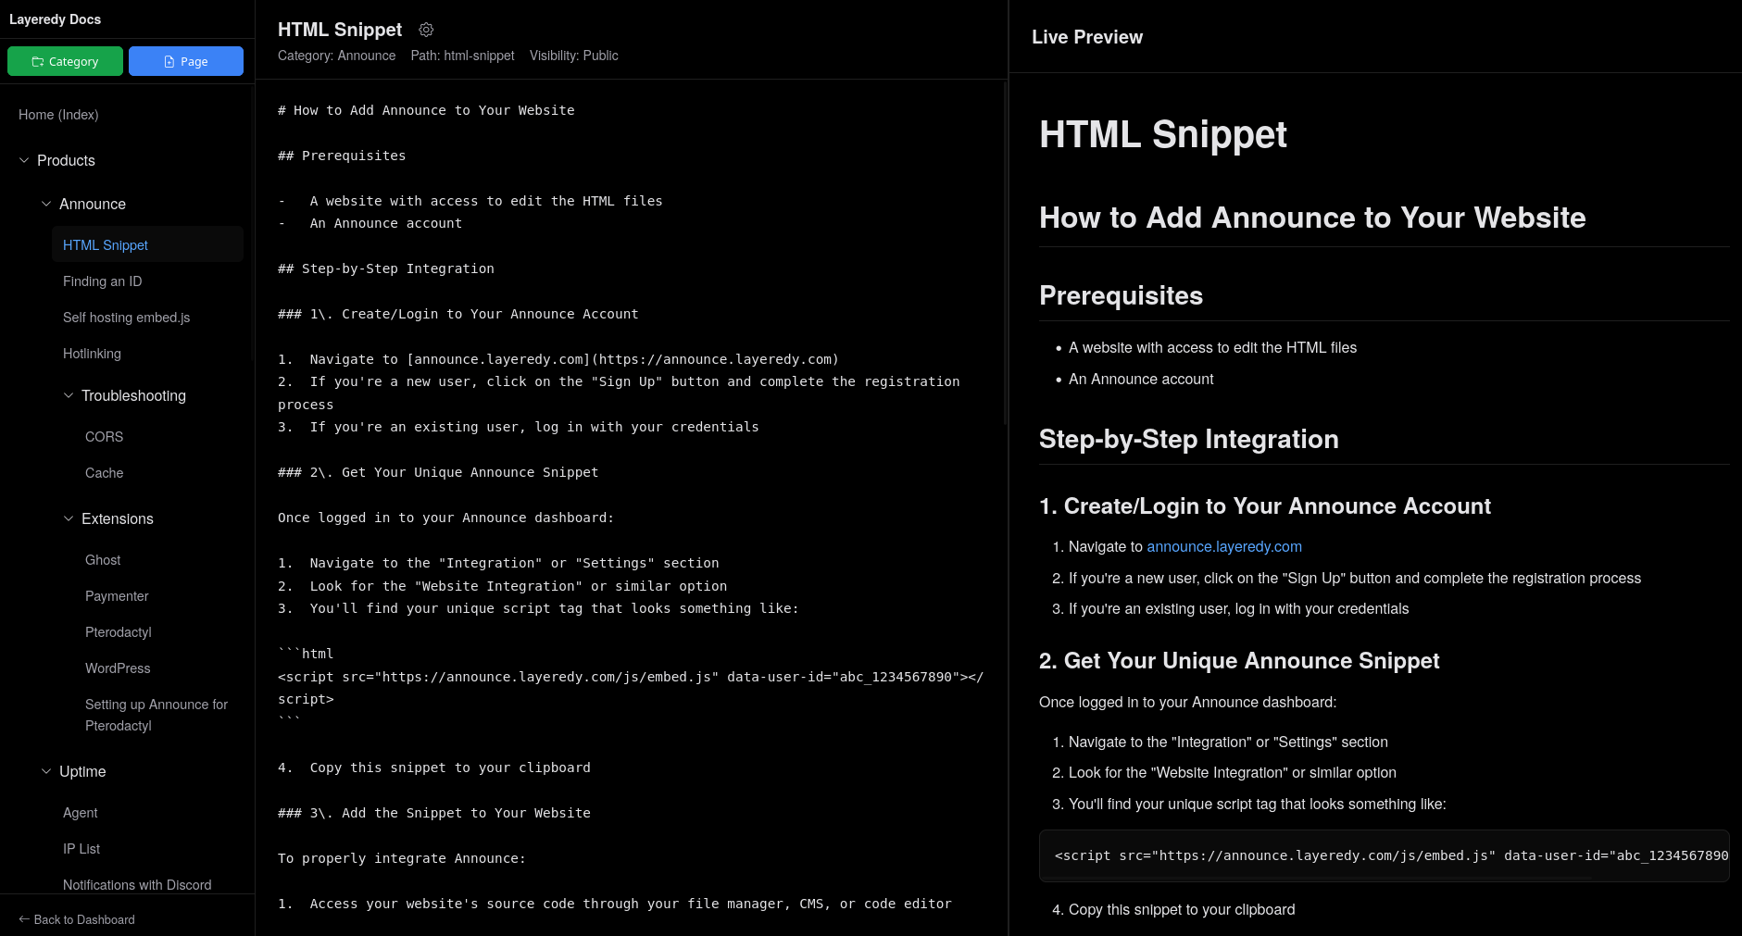Click the back arrow icon beside Dashboard

pos(24,919)
